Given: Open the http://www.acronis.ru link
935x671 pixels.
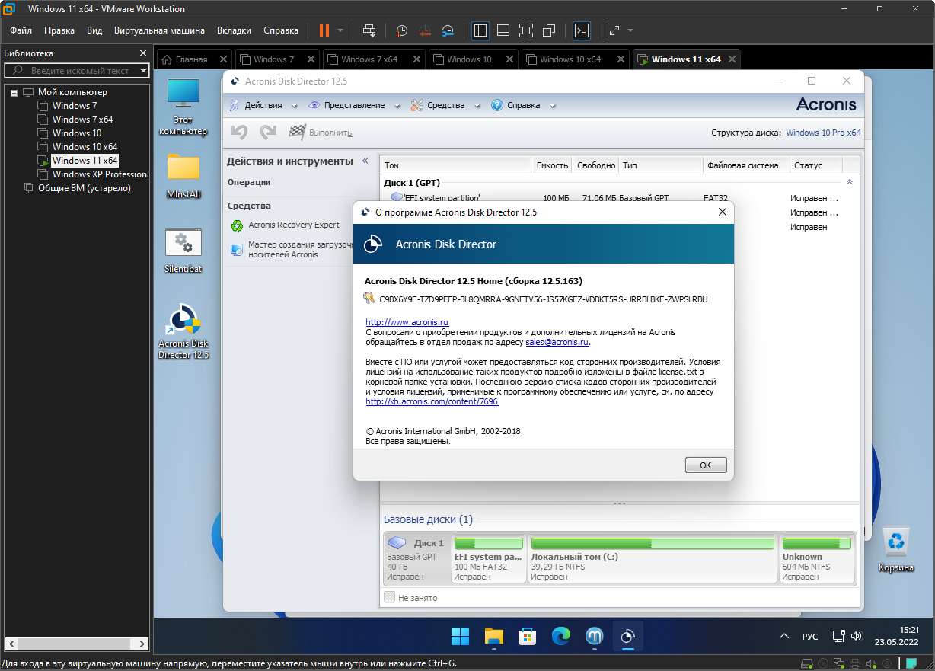Looking at the screenshot, I should pyautogui.click(x=407, y=322).
